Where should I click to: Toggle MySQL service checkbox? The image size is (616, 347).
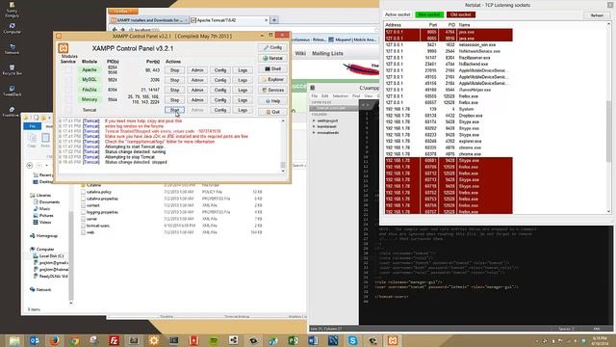tap(68, 80)
